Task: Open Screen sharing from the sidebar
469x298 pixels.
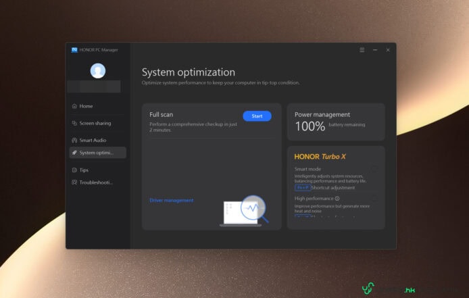Action: click(x=97, y=123)
